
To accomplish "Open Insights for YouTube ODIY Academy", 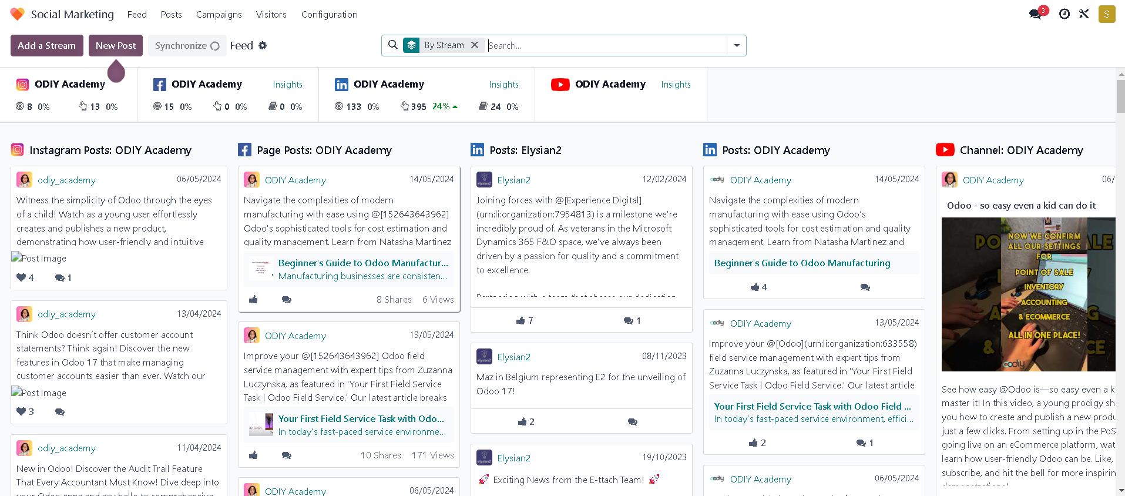I will (676, 85).
